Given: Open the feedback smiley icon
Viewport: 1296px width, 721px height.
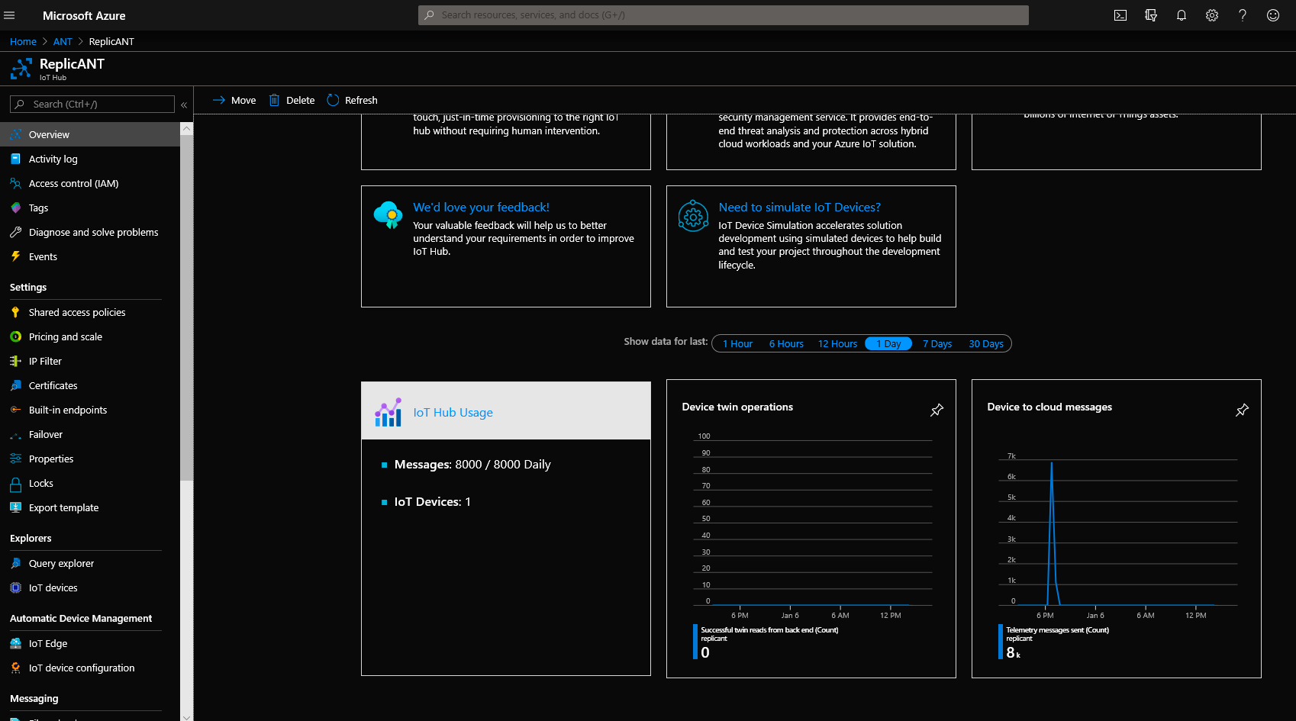Looking at the screenshot, I should (1273, 15).
